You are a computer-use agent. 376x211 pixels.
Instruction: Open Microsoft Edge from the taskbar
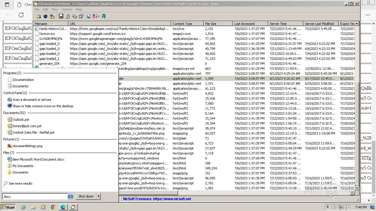click(63, 207)
